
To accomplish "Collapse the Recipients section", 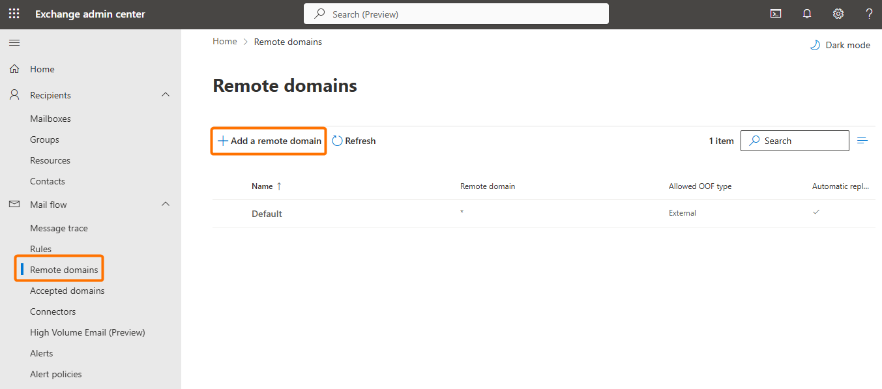I will click(166, 95).
